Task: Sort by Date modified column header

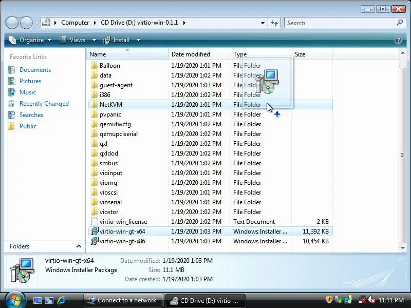Action: 199,54
